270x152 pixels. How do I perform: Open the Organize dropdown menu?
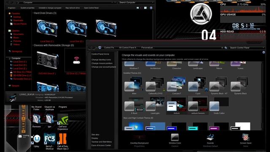12,8
